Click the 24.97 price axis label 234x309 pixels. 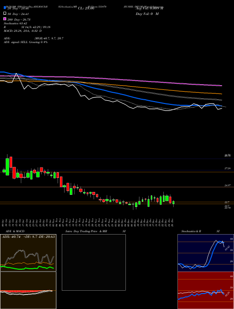click(x=227, y=185)
